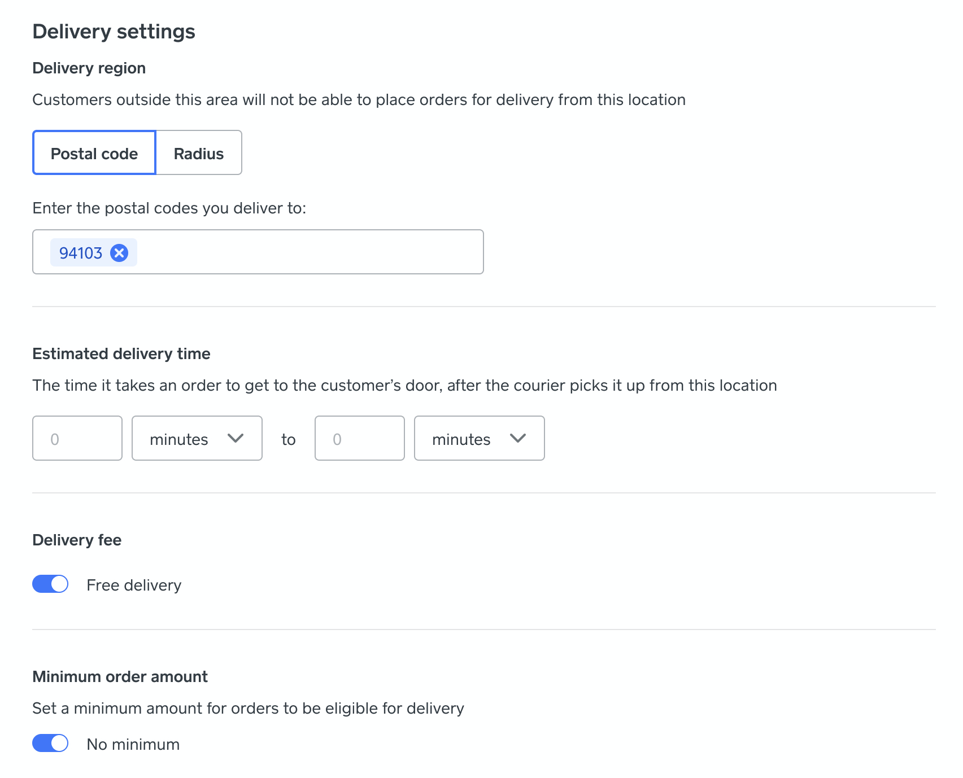This screenshot has height=778, width=963.
Task: Select the Postal code tab
Action: point(94,153)
